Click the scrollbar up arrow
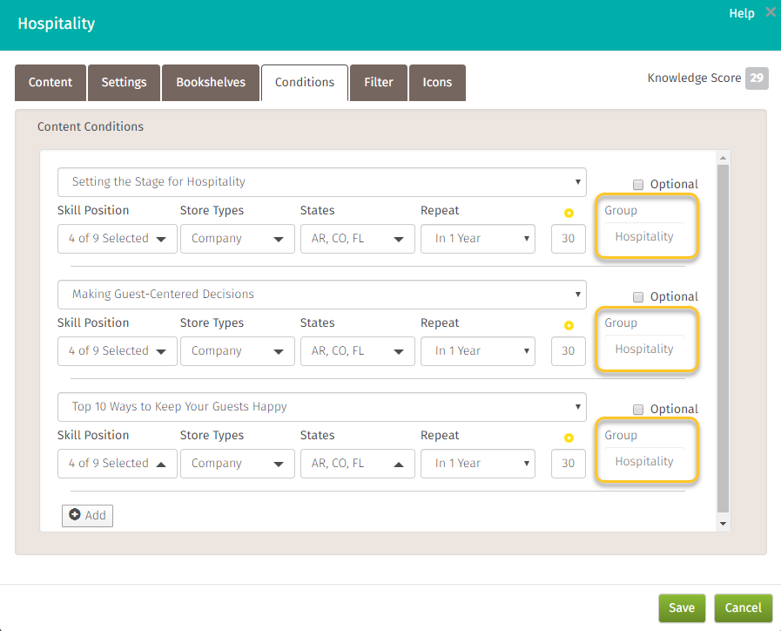Viewport: 781px width, 631px height. tap(724, 158)
